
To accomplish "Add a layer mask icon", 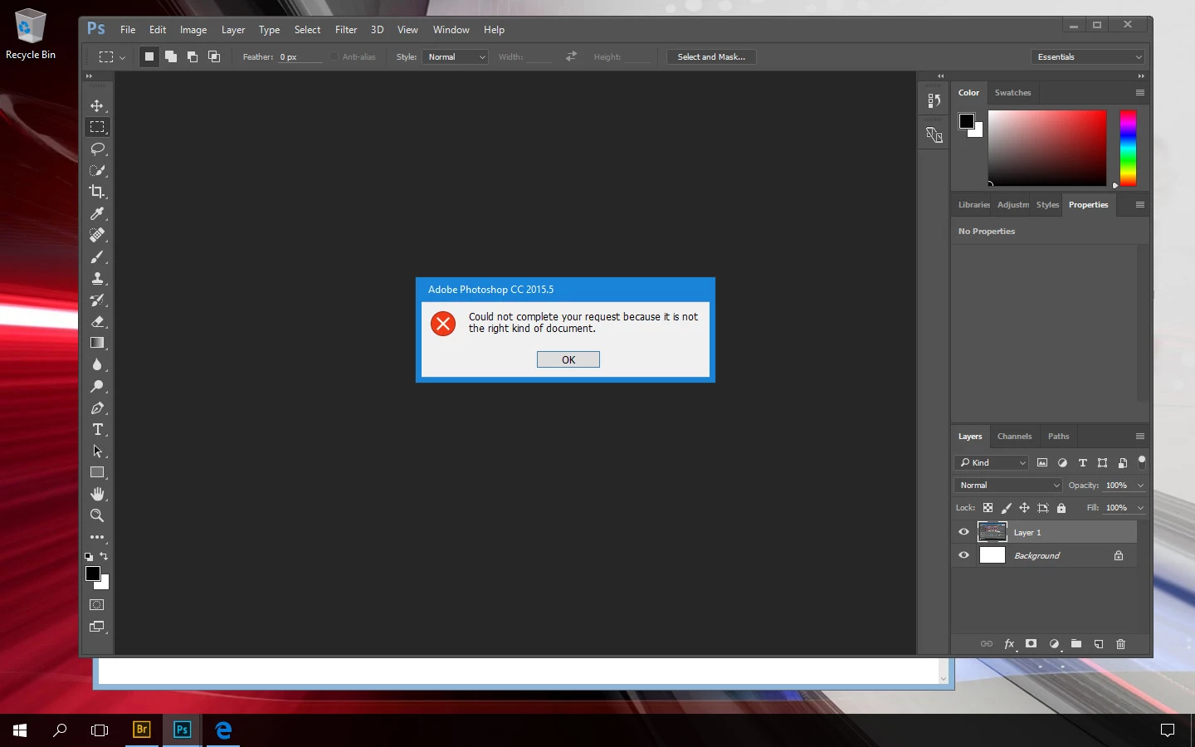I will click(1031, 644).
